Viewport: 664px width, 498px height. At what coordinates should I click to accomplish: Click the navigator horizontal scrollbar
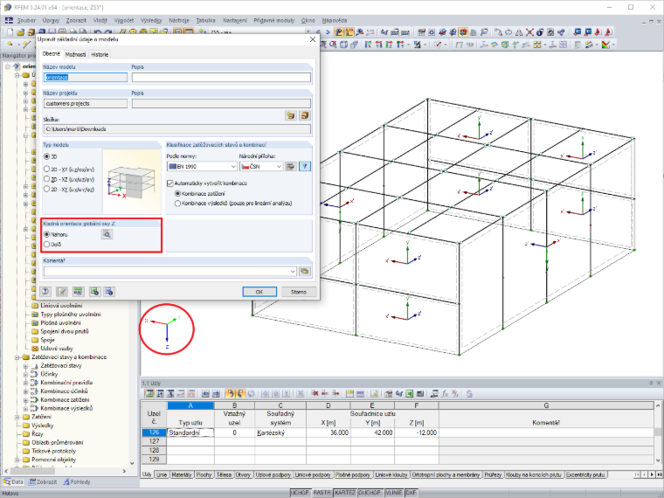pyautogui.click(x=66, y=471)
